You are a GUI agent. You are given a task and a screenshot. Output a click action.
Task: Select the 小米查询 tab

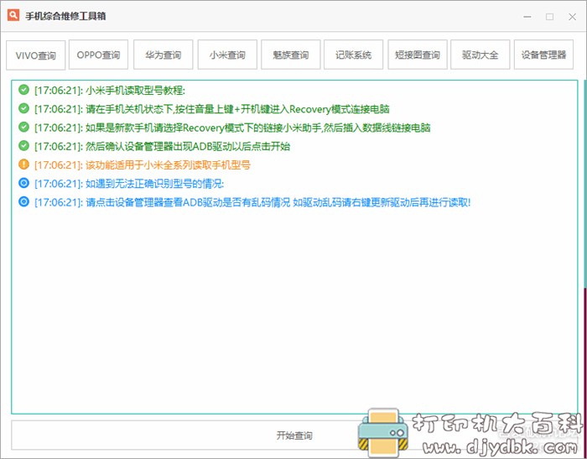pyautogui.click(x=227, y=55)
